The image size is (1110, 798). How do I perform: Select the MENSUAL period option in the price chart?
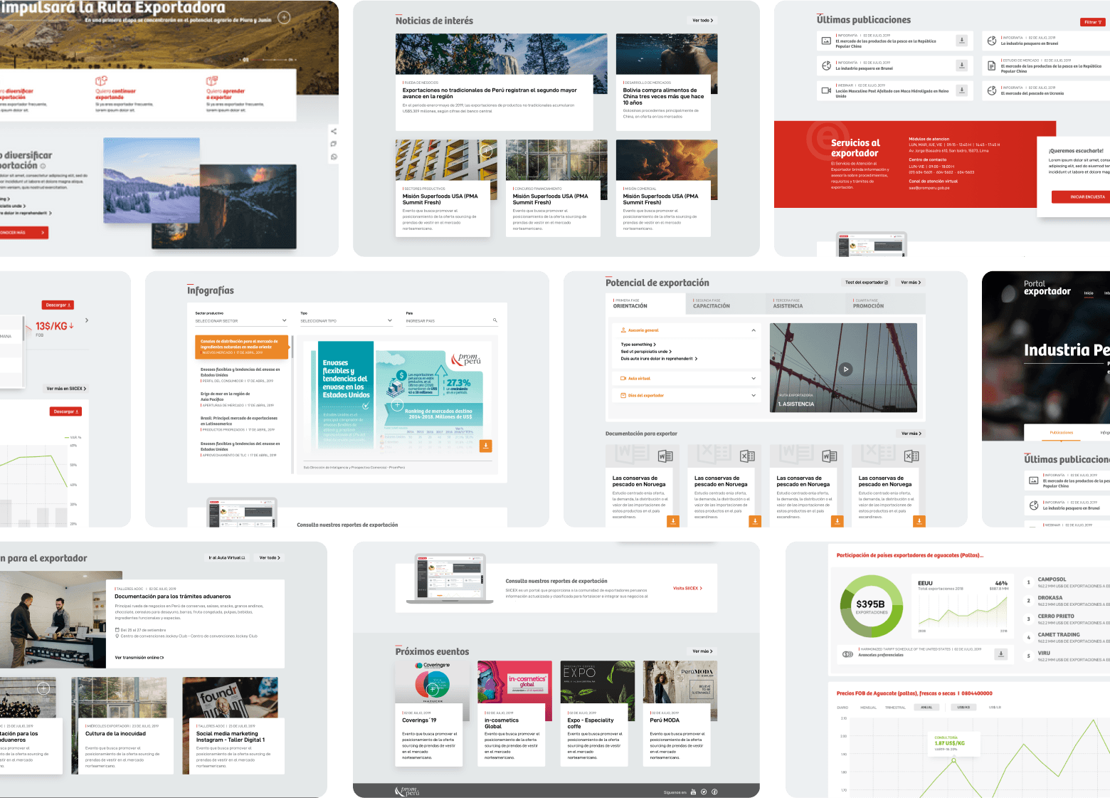pyautogui.click(x=868, y=708)
